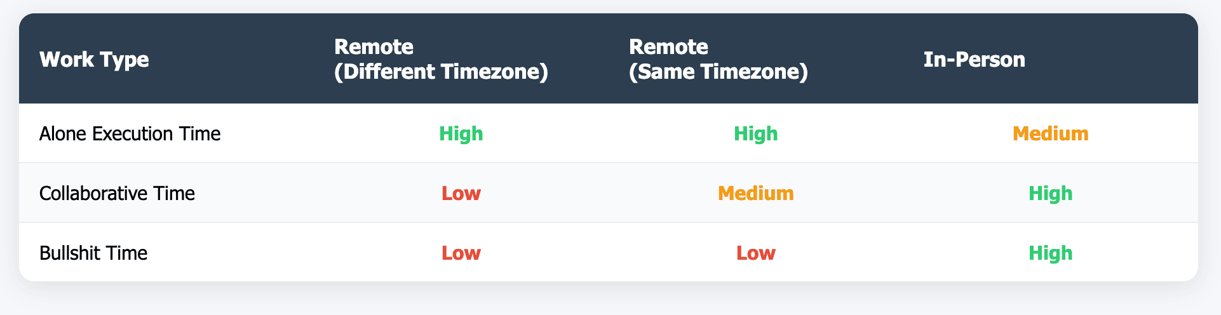Click High under Different Timezone for Alone Execution
Screen dimensions: 1221x315
coord(461,133)
